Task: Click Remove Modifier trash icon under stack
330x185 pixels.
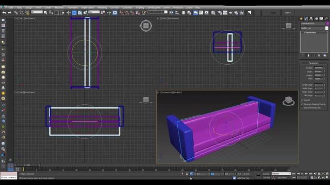Action: pyautogui.click(x=319, y=55)
